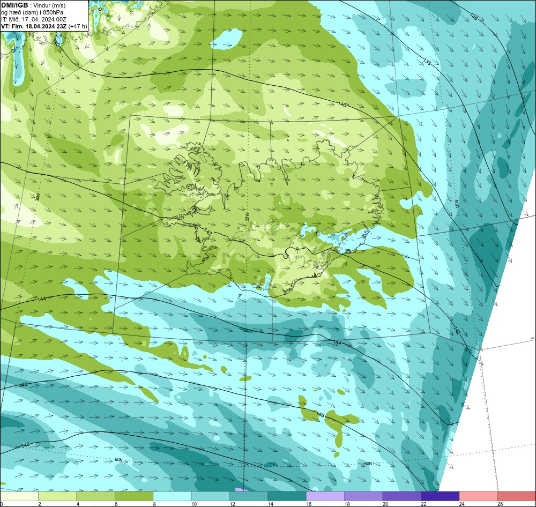Click the '144' contour label south of Iceland
This screenshot has height=507, width=536.
(337, 342)
